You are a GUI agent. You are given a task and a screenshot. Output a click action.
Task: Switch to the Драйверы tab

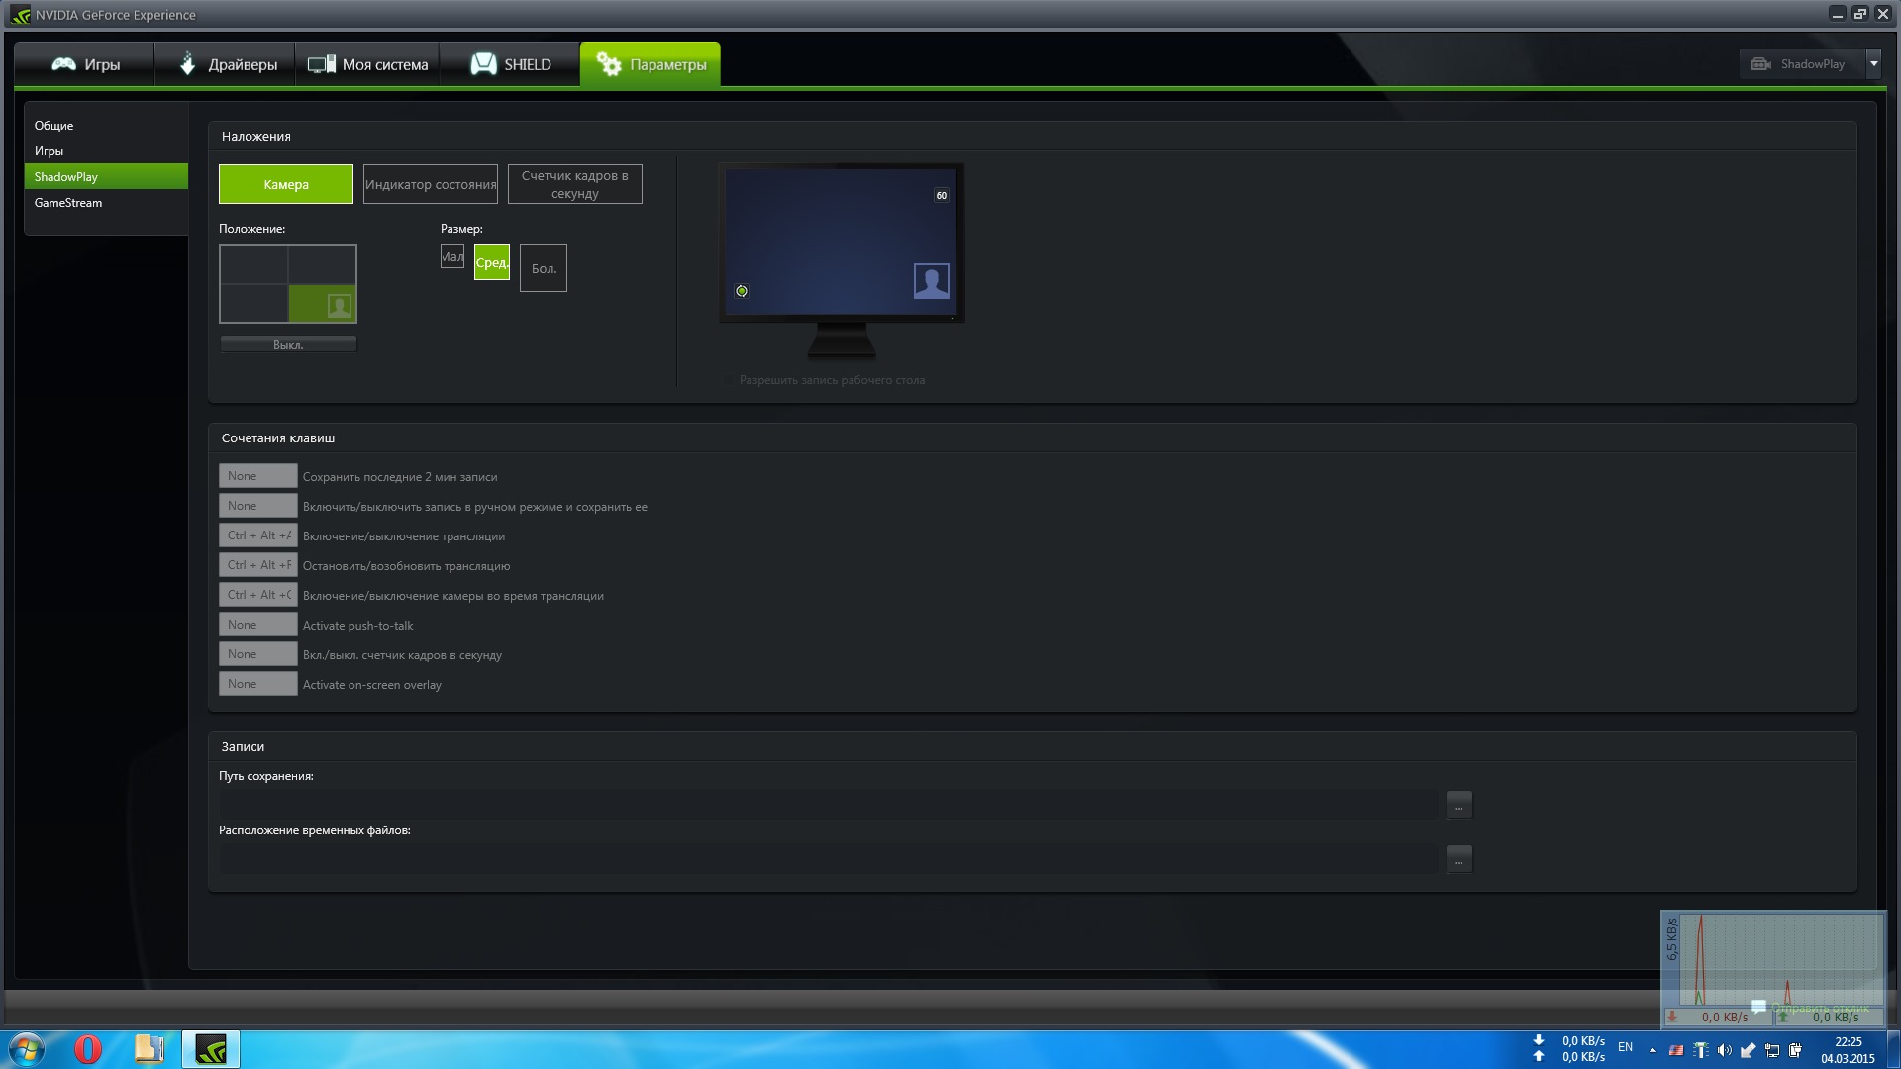click(226, 65)
